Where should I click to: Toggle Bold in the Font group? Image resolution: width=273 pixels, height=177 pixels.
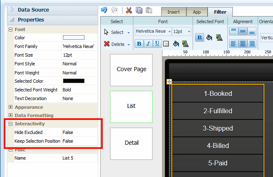coord(139,43)
